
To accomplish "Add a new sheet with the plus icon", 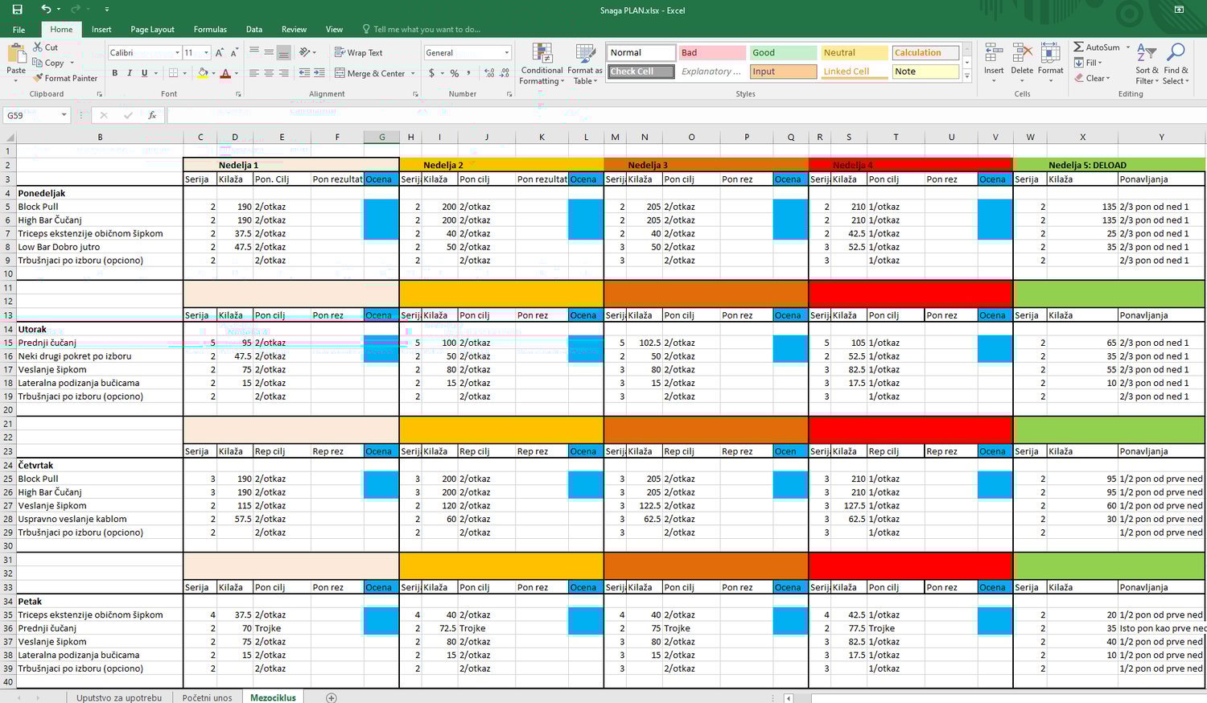I will (332, 697).
